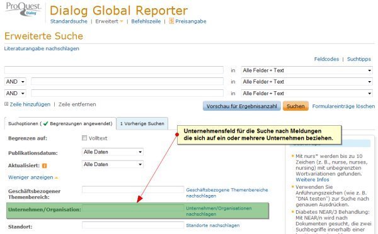Switch to Vorherige Suchen tab
Viewport: 378px width, 234px height.
142,123
